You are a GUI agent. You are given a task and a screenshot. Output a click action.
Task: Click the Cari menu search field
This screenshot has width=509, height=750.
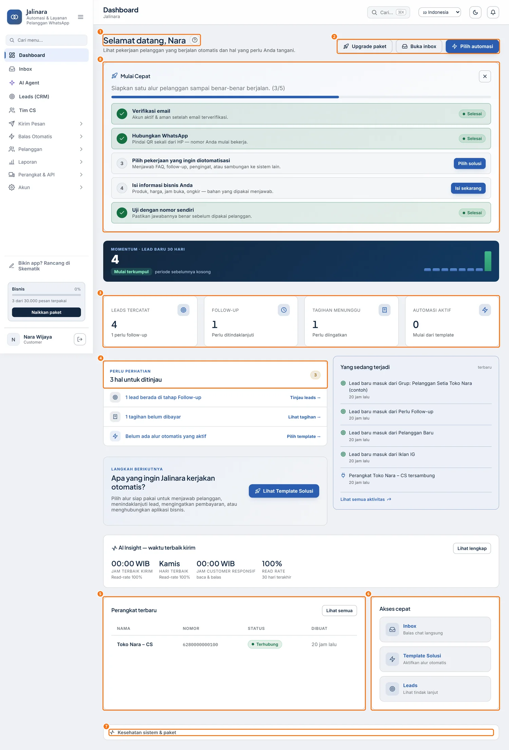[46, 40]
